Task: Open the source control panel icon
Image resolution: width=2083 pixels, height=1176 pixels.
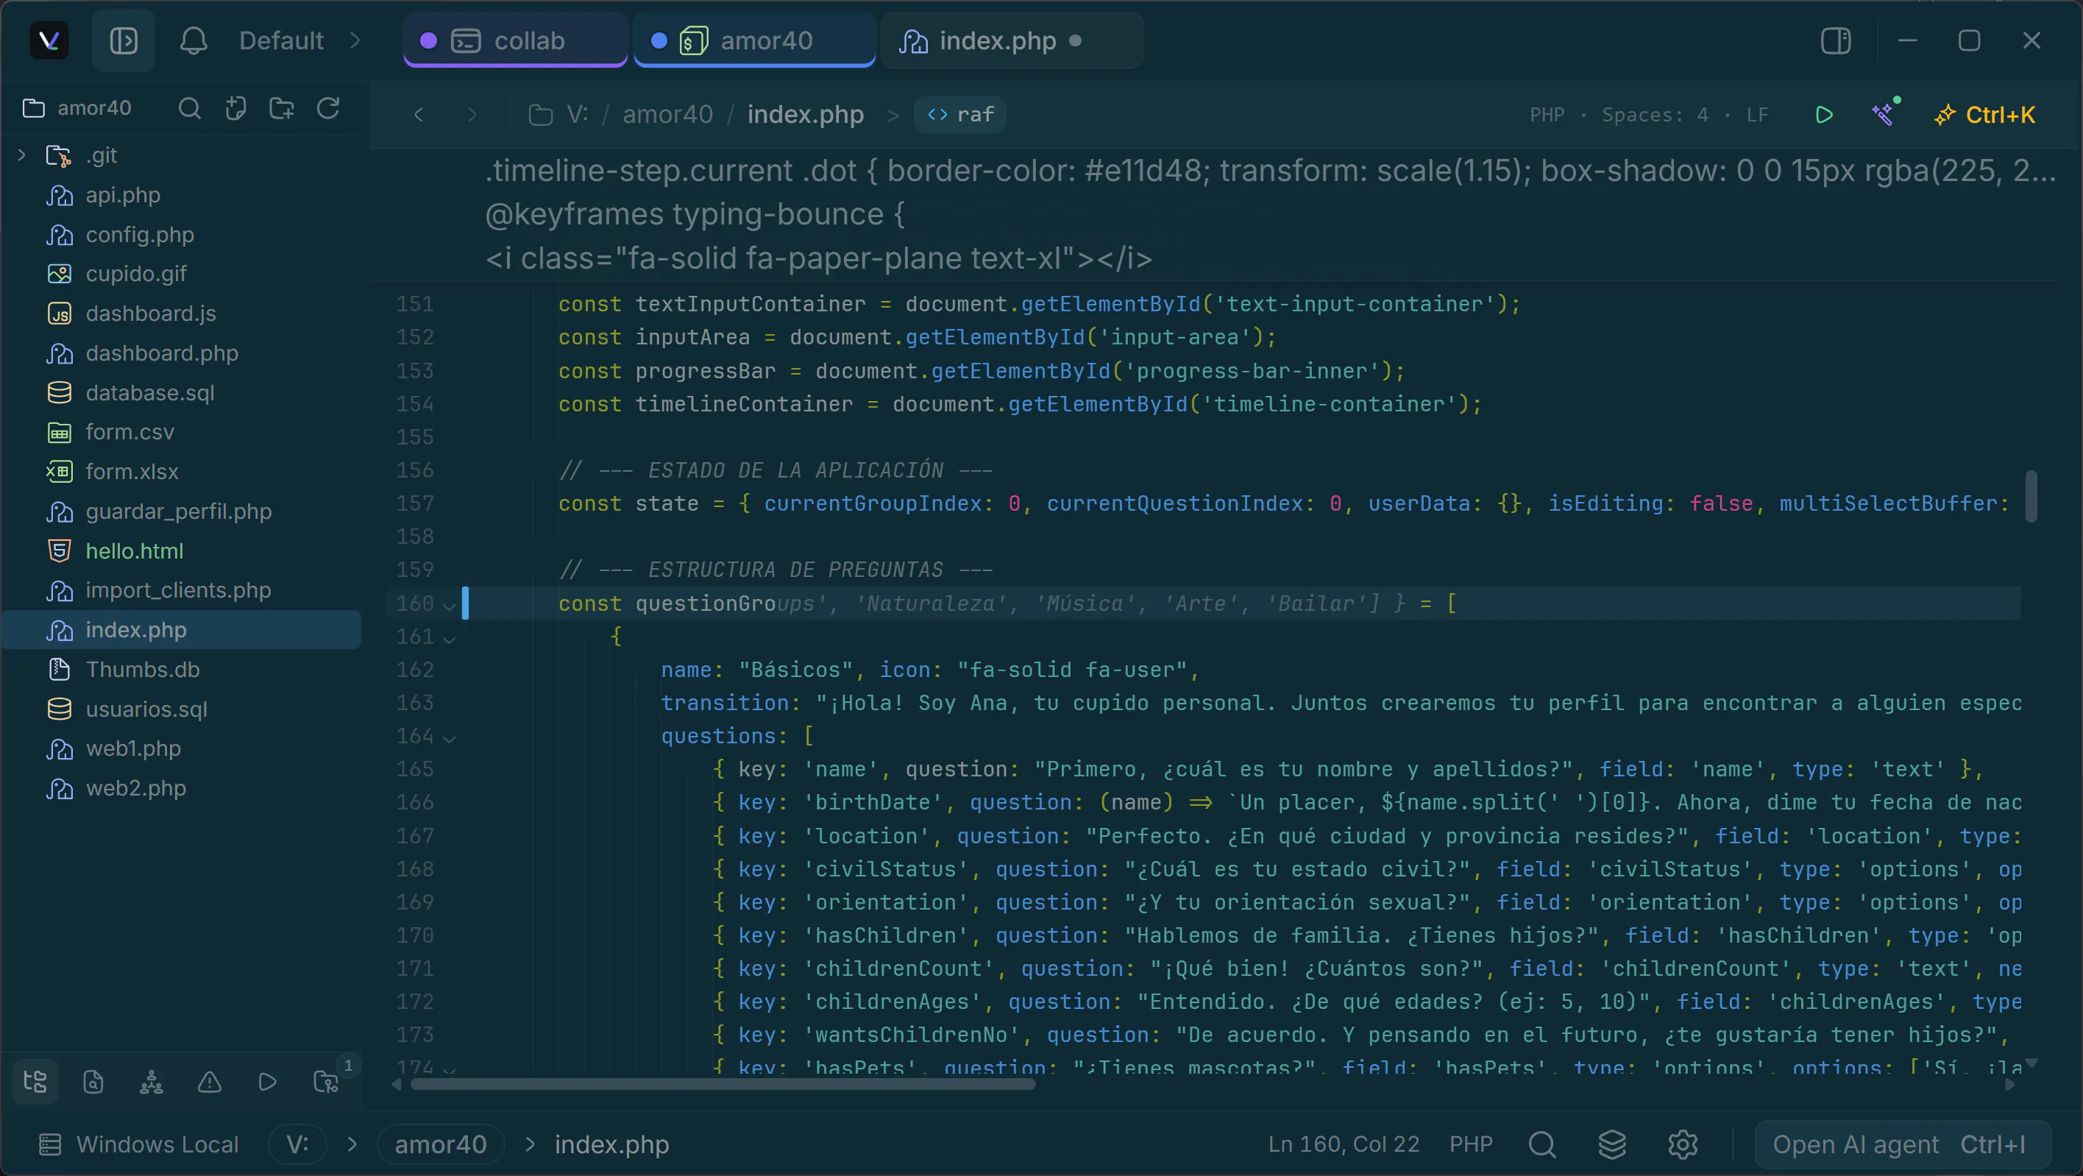Action: tap(326, 1081)
